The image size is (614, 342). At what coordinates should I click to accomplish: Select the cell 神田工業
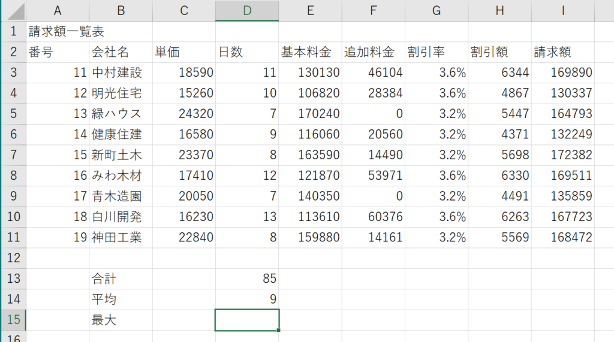click(121, 238)
